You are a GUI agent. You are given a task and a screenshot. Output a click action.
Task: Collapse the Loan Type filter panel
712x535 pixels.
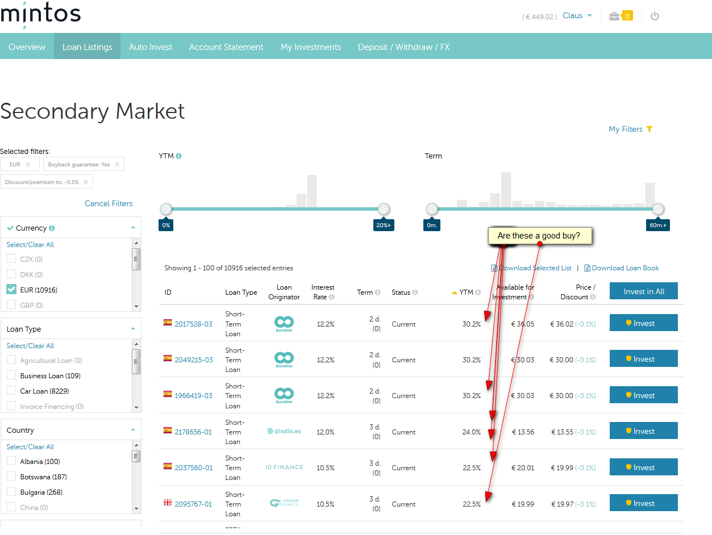coord(132,329)
